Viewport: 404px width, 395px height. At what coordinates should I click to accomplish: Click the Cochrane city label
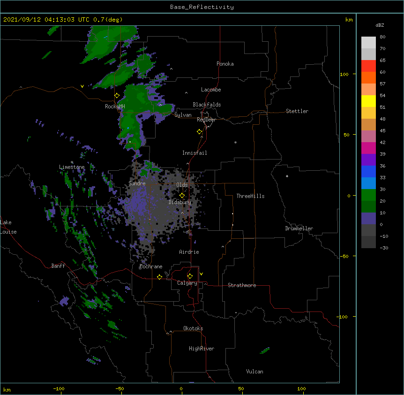(x=151, y=266)
